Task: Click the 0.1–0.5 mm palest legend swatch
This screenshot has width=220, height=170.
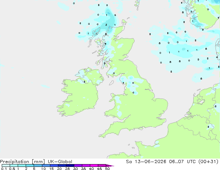Action: click(6, 165)
